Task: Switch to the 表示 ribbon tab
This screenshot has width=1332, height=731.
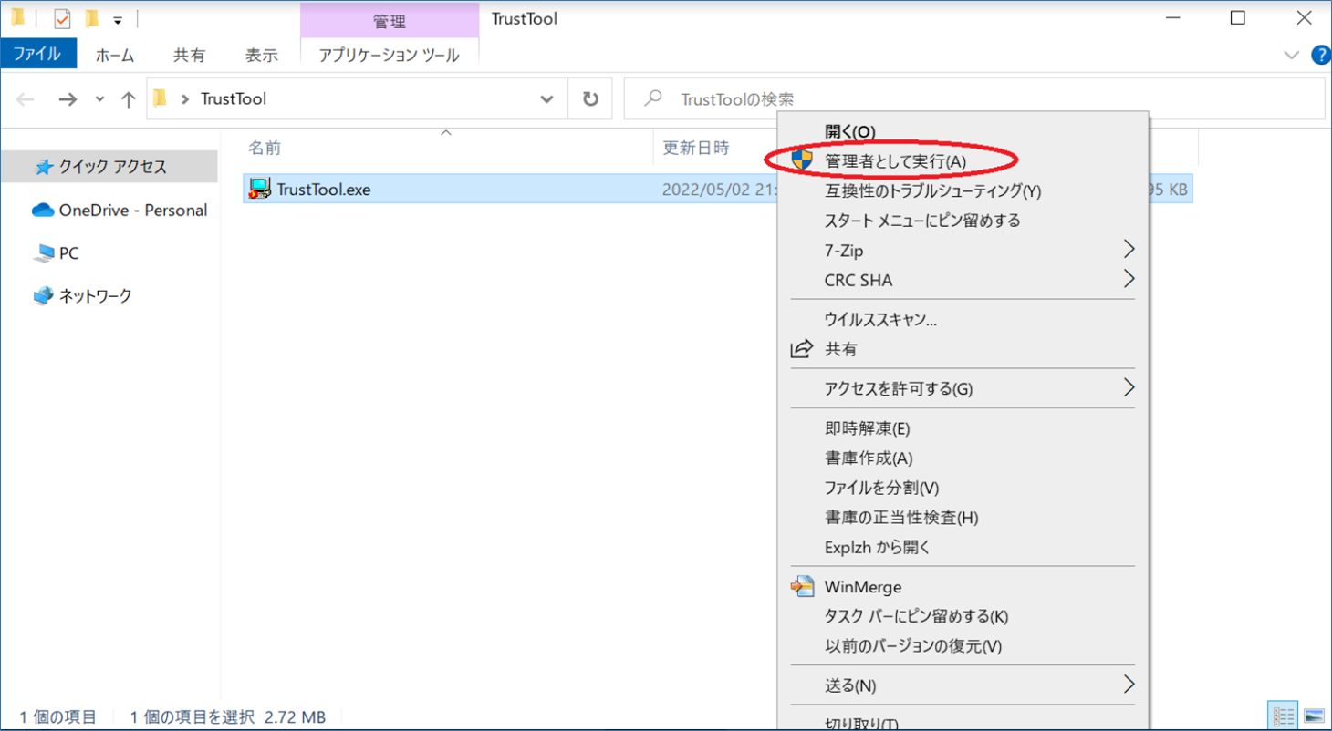Action: pos(261,54)
